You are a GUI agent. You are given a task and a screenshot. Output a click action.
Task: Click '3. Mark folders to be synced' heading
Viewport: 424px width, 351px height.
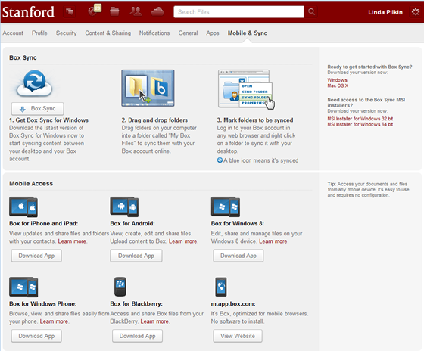click(255, 120)
